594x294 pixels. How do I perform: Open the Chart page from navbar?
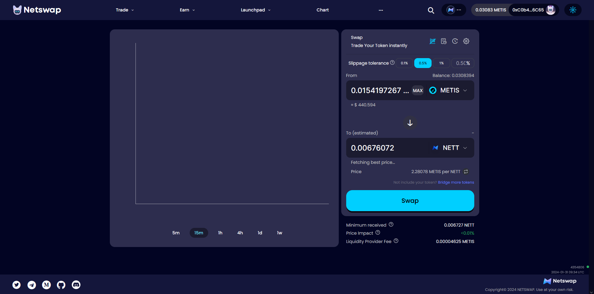coord(322,10)
